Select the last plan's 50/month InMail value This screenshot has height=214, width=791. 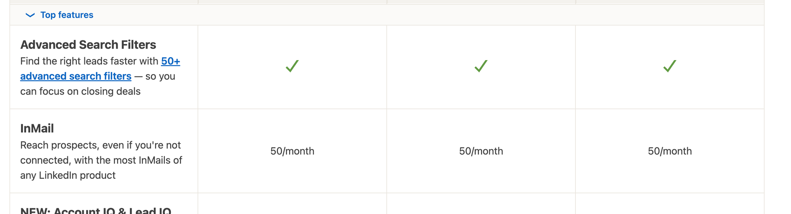[x=670, y=151]
